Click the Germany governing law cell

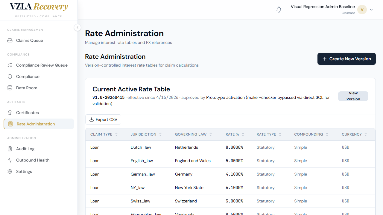[x=184, y=174]
